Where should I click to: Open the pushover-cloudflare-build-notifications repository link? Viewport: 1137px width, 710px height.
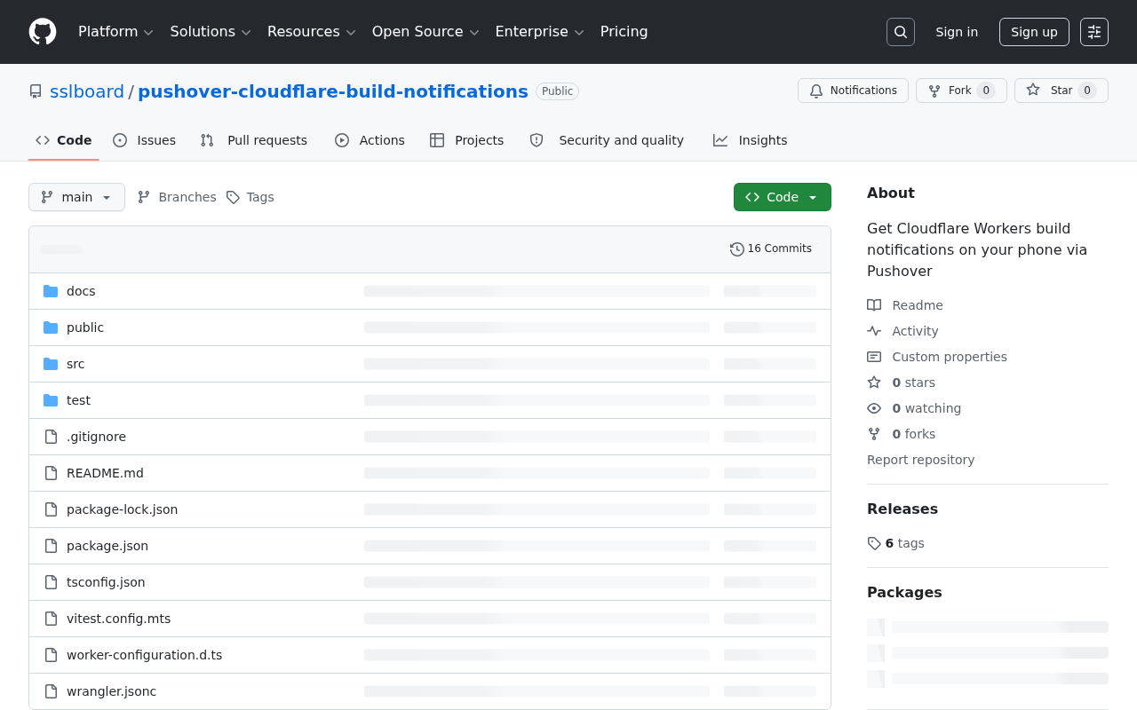(333, 91)
